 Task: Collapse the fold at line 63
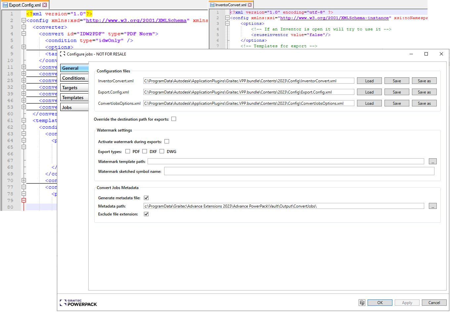click(24, 134)
